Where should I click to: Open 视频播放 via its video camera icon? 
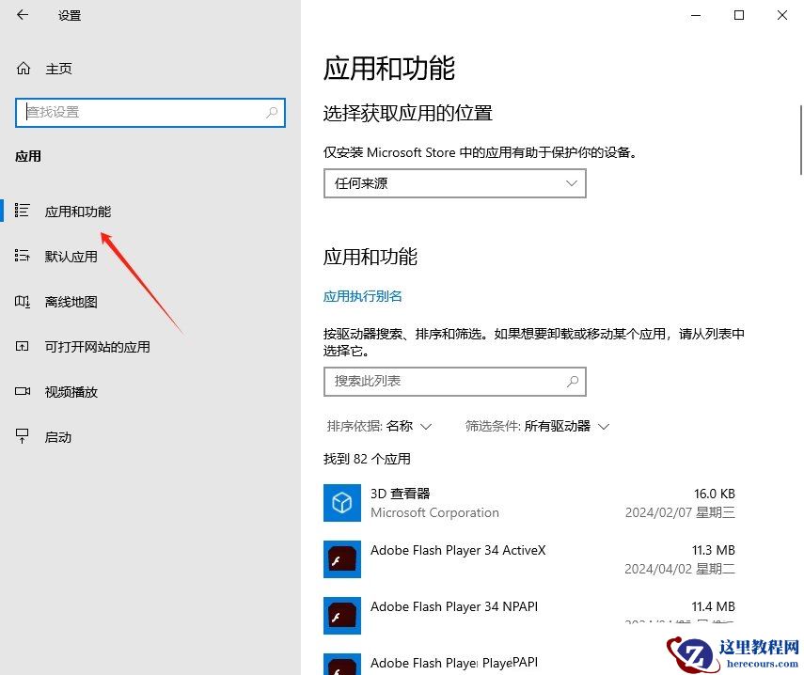(x=23, y=391)
